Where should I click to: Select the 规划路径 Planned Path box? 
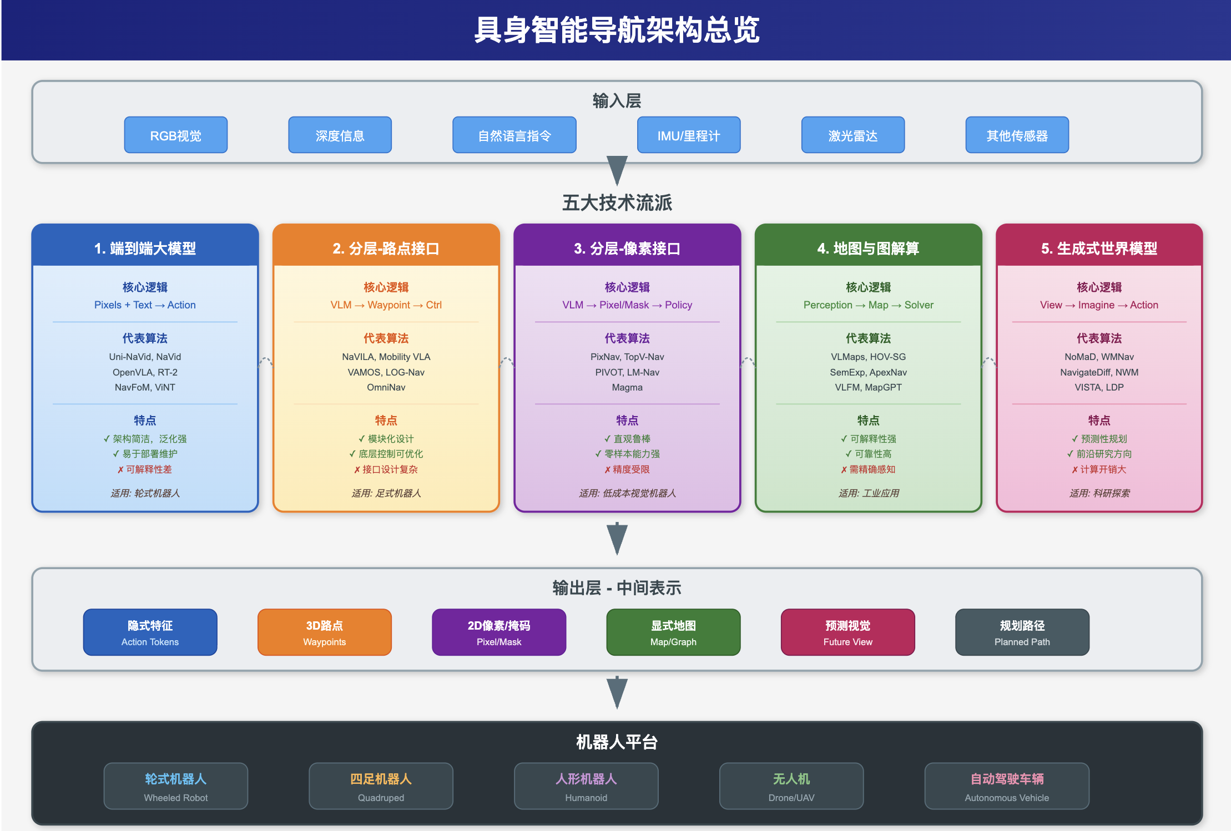pyautogui.click(x=1022, y=632)
